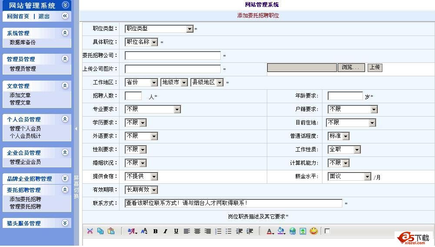The height and width of the screenshot is (247, 435).
Task: Open the font family dropdown icon
Action: pos(132,231)
